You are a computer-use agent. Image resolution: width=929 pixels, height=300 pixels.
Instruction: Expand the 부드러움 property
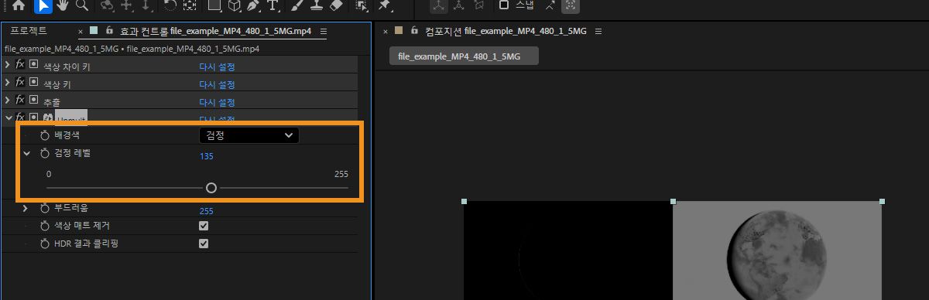coord(26,208)
